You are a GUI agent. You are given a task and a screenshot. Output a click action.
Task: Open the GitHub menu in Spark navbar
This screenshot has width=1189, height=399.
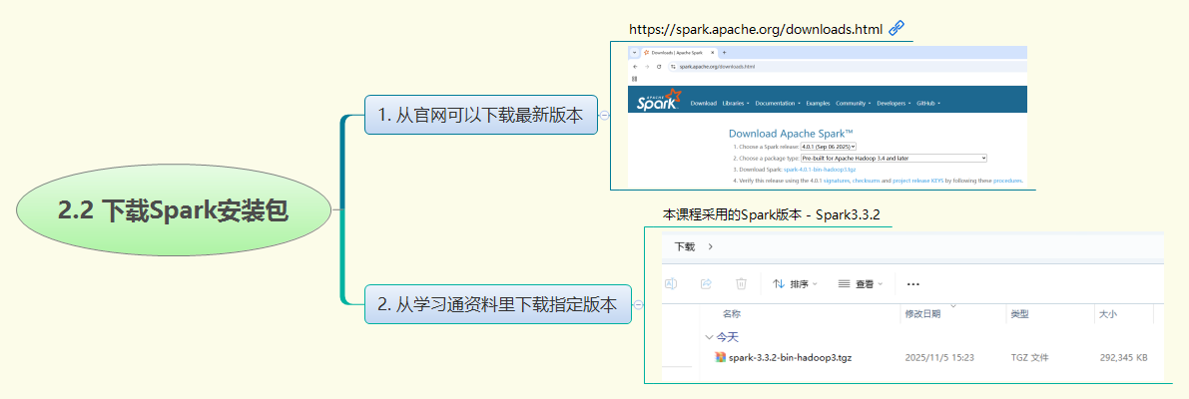click(928, 103)
